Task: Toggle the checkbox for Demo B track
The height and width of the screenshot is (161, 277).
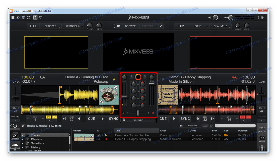Action: click(98, 139)
